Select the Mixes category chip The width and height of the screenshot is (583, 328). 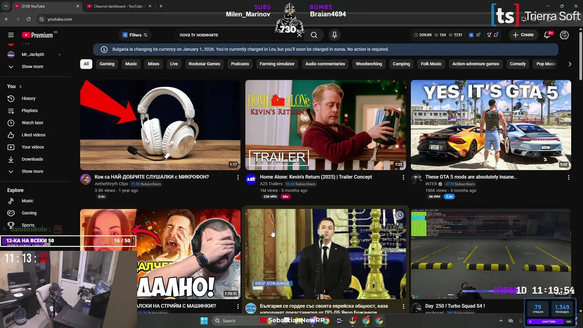(x=153, y=64)
